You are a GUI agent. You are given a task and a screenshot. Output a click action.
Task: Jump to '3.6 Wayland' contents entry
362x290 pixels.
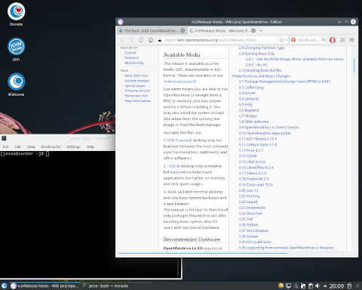[249, 110]
